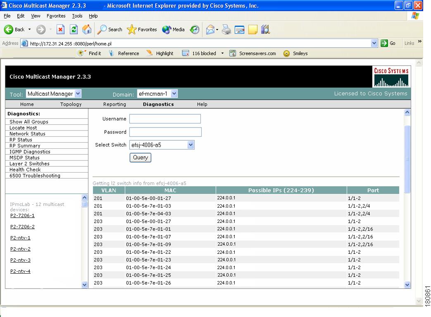
Task: Open IGMP Diagnostics
Action: tap(30, 151)
